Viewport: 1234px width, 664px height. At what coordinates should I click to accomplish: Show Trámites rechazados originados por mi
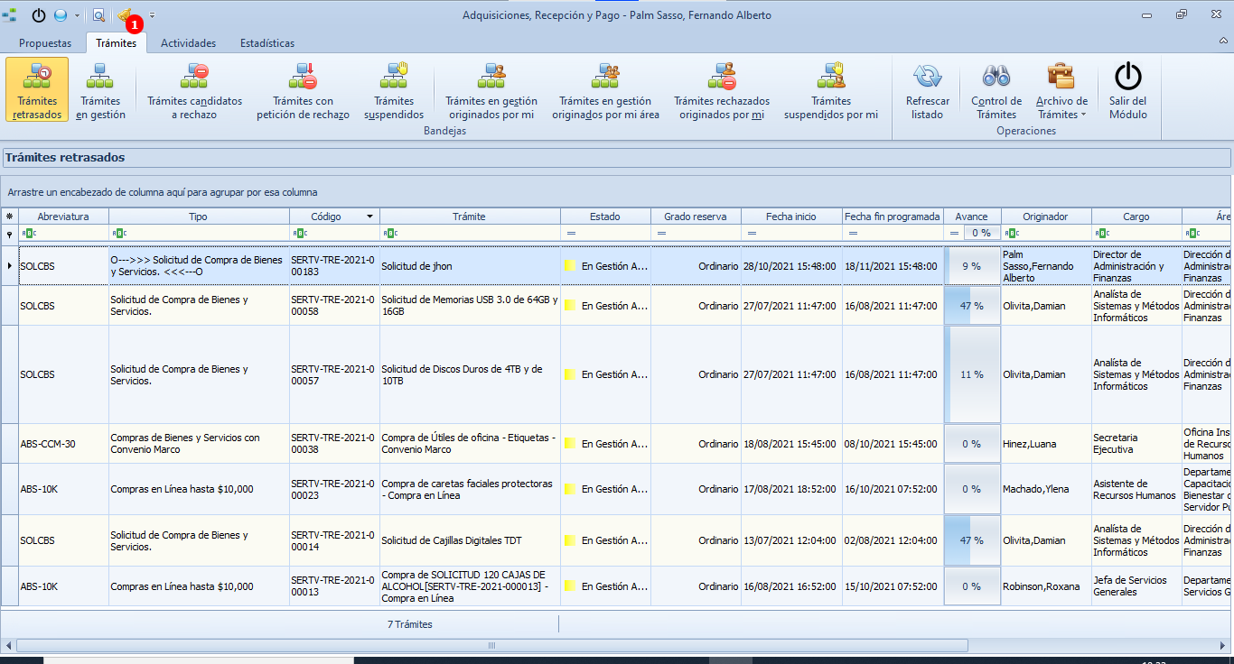point(722,89)
